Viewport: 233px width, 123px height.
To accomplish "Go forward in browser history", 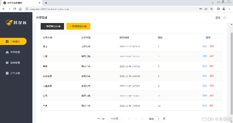I will (9, 9).
